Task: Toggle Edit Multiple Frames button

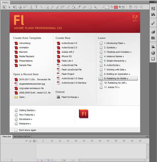Action: [x=48, y=160]
